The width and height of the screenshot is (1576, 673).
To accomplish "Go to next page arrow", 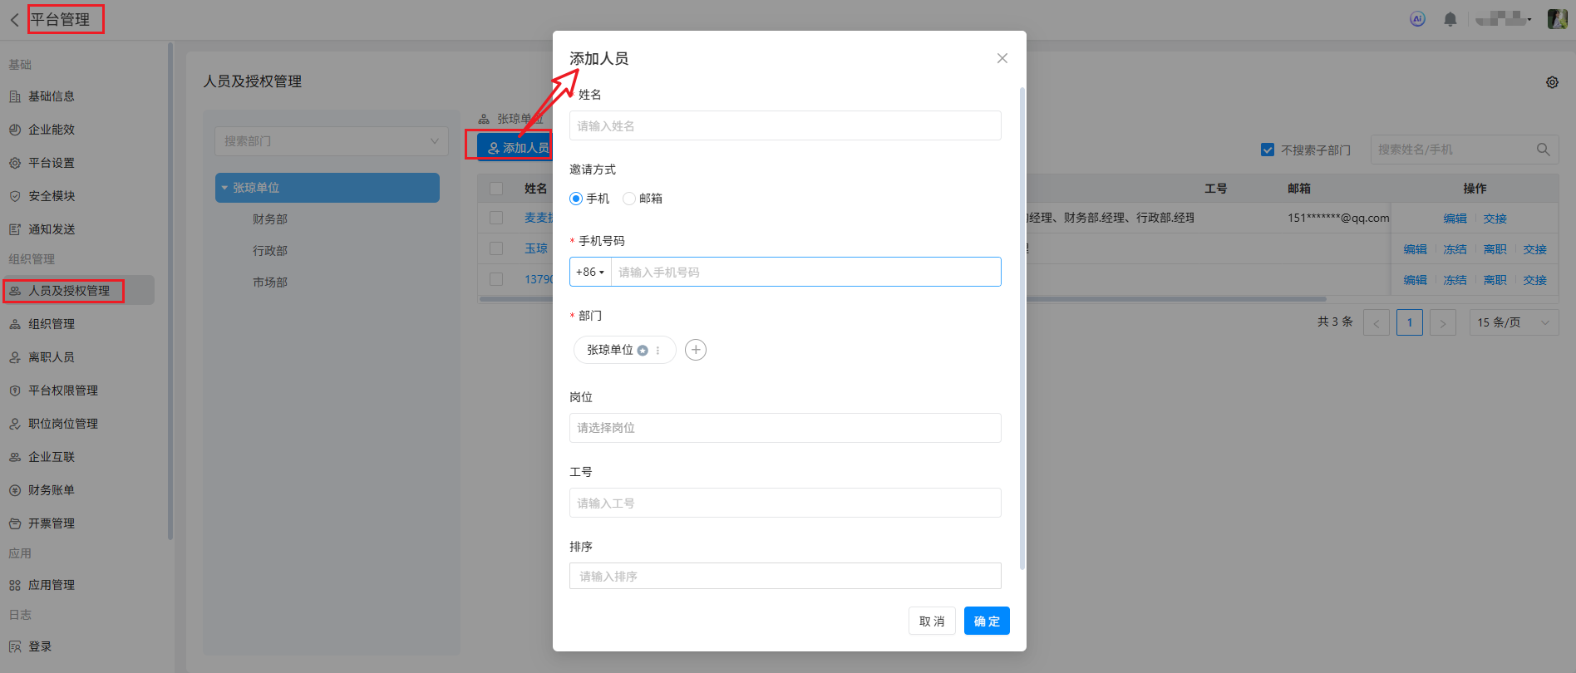I will click(1443, 322).
